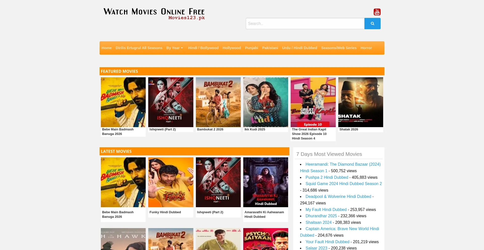Focus the Search input field
The width and height of the screenshot is (484, 250).
tap(305, 23)
